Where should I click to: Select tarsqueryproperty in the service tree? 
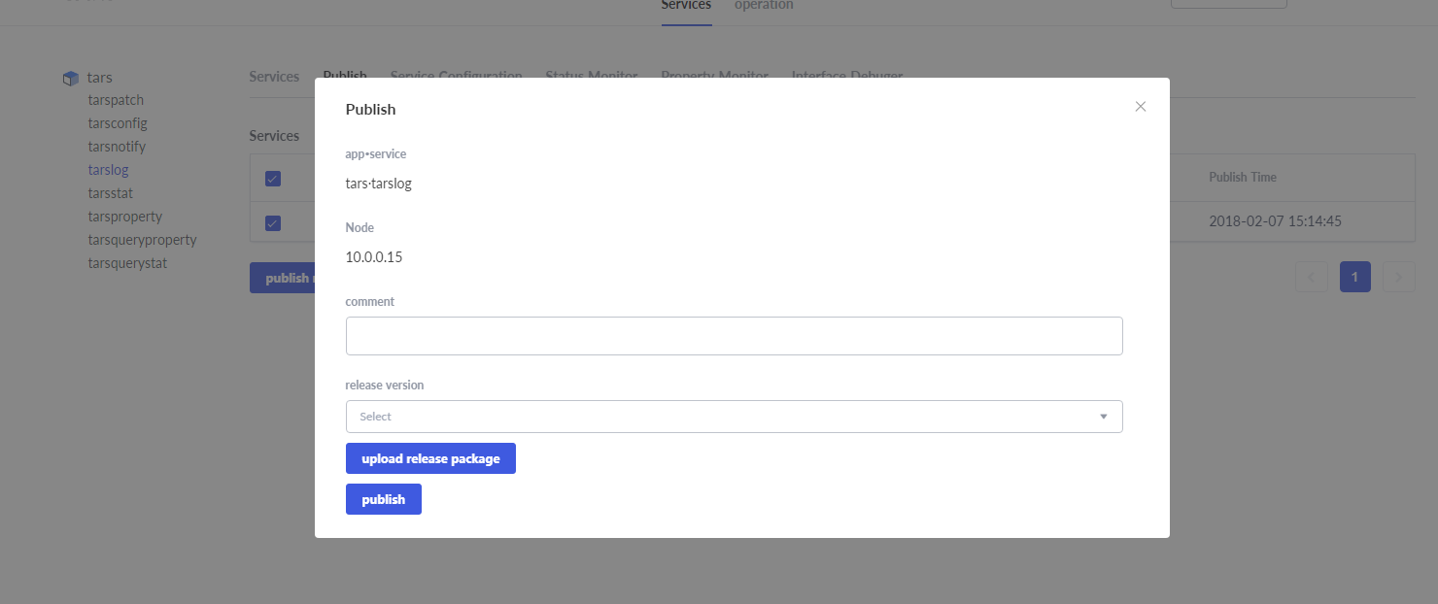pyautogui.click(x=142, y=240)
